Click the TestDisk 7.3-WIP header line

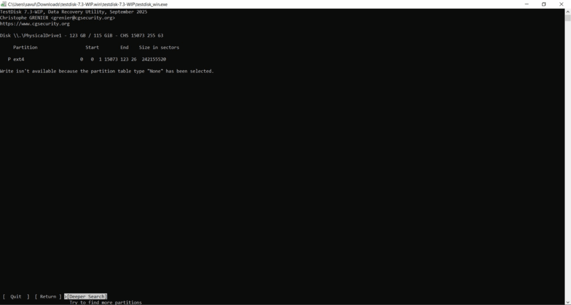74,12
